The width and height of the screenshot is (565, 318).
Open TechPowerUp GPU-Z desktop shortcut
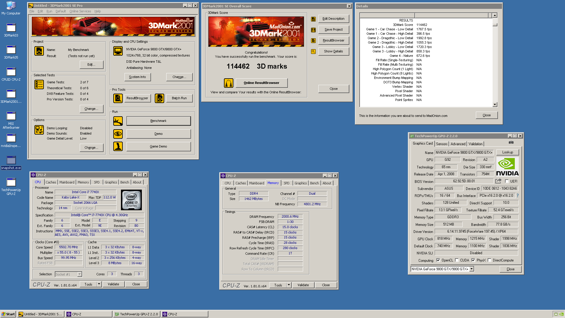click(11, 186)
